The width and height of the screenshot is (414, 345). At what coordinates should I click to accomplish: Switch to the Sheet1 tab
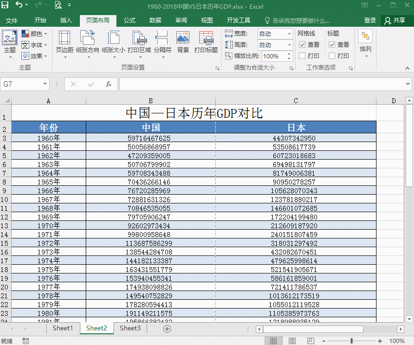point(62,328)
